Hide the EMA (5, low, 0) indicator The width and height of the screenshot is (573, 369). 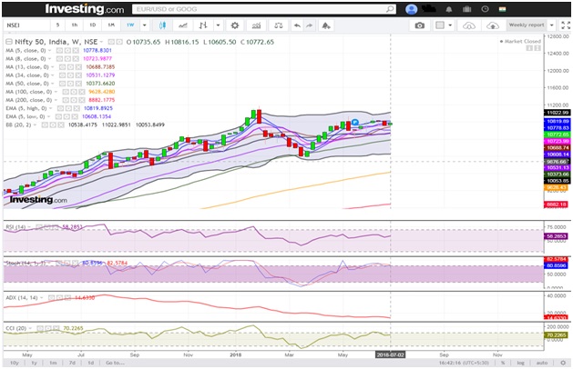58,116
